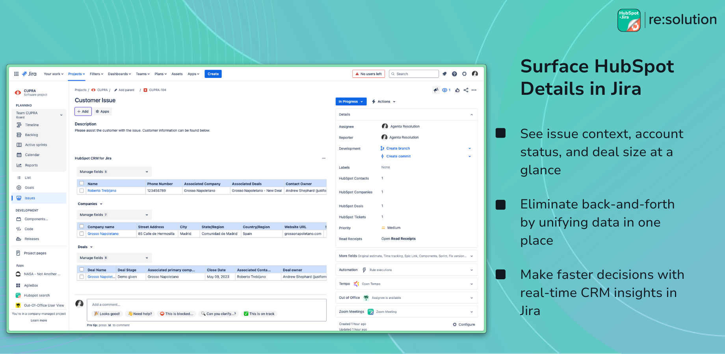Open the Filters menu
Viewport: 725px width, 354px height.
(x=97, y=74)
